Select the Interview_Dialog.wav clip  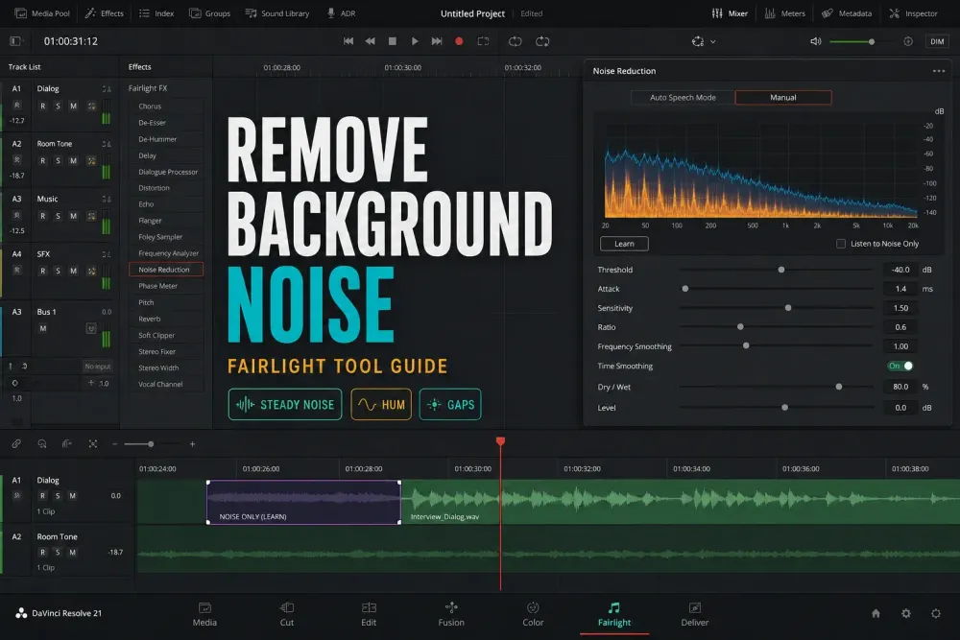(680, 502)
